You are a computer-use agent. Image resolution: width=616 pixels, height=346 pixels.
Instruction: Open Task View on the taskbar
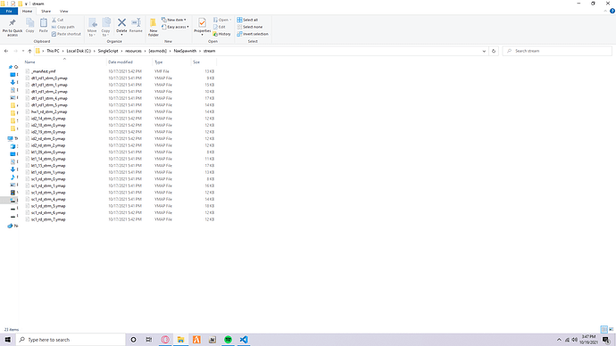(149, 340)
